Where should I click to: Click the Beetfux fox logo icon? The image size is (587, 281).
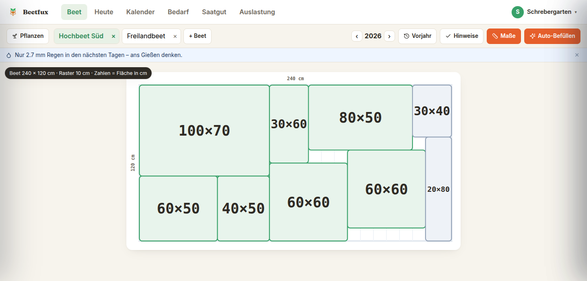[13, 12]
